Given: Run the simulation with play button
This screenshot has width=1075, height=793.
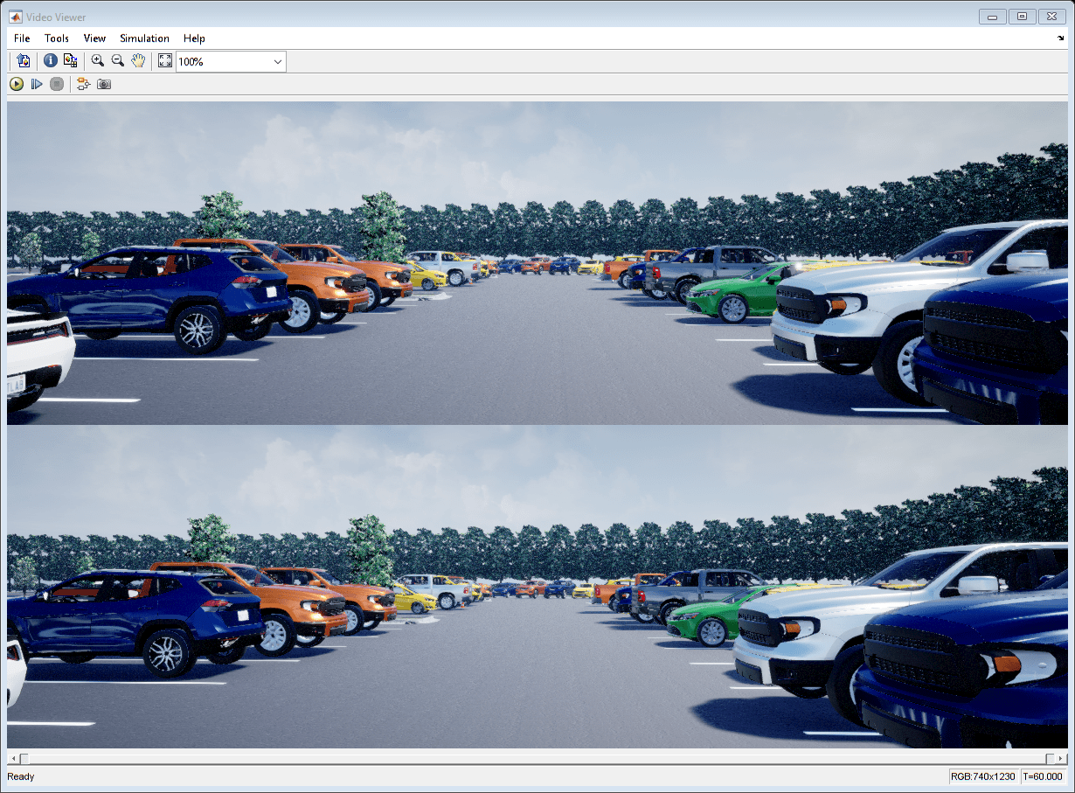Looking at the screenshot, I should coord(17,84).
